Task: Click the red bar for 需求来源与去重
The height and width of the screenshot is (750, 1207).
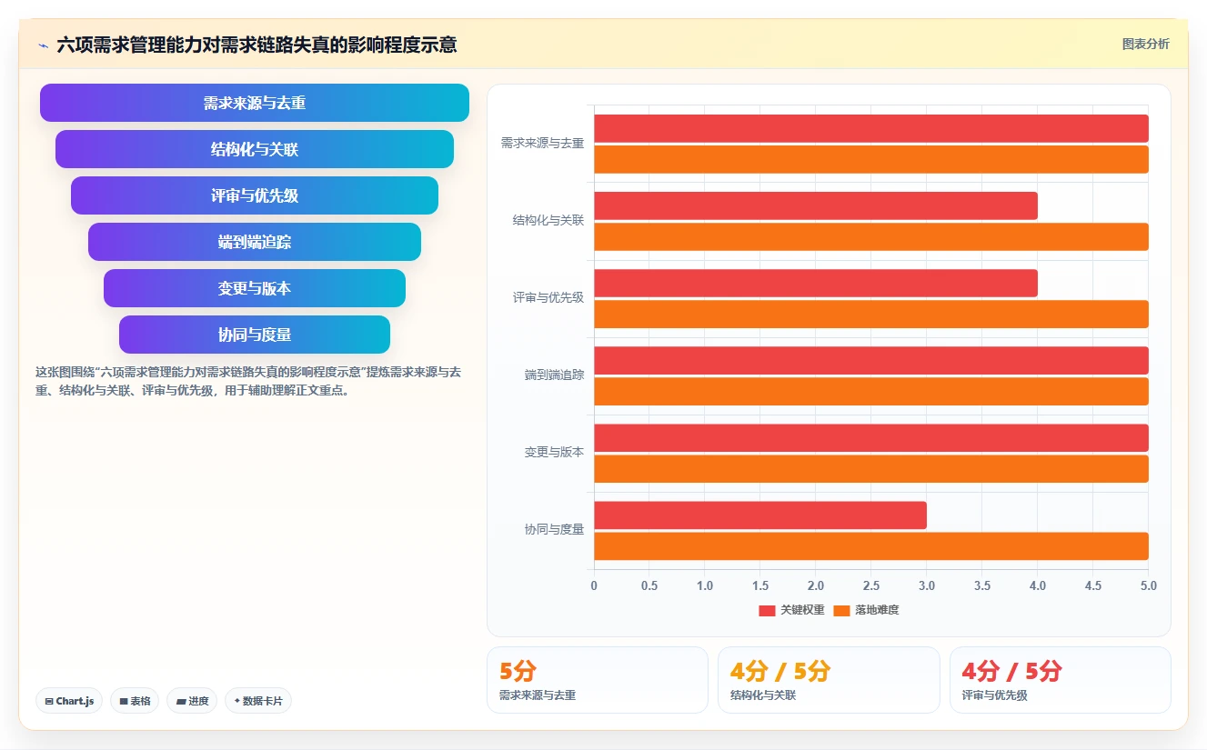Action: click(871, 128)
